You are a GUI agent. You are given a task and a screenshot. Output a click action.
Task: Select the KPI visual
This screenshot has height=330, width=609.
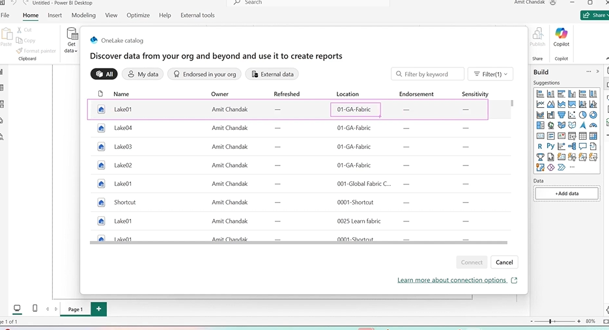tap(561, 136)
